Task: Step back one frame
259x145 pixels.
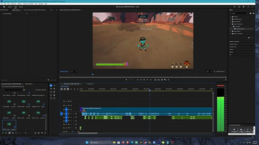Action: (x=141, y=80)
